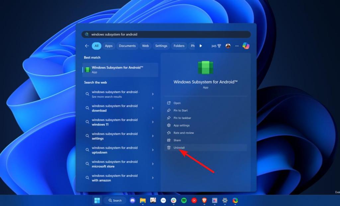Click the user profile avatar
The height and width of the screenshot is (206, 340).
[x=228, y=46]
